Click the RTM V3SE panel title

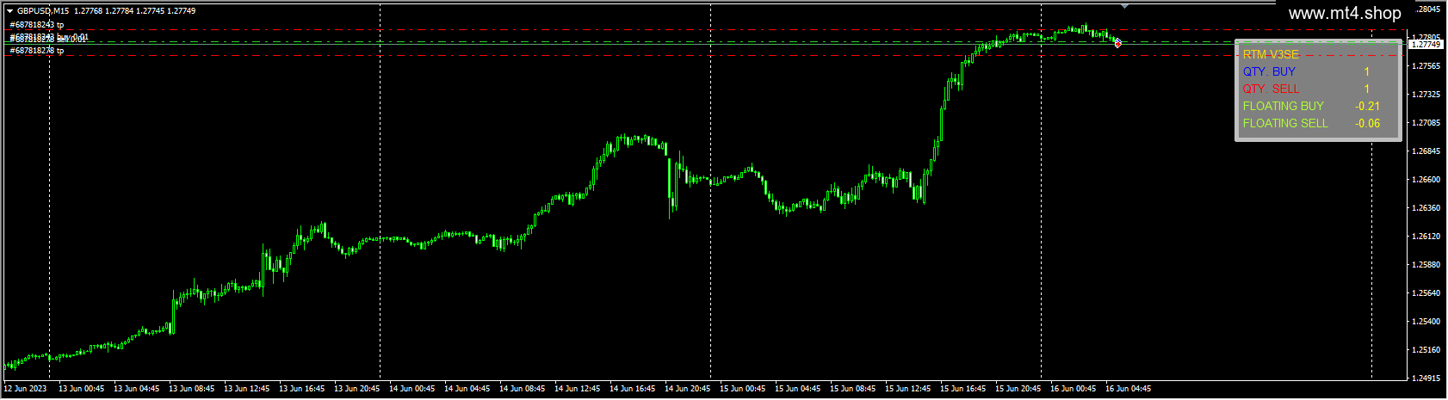(1271, 54)
